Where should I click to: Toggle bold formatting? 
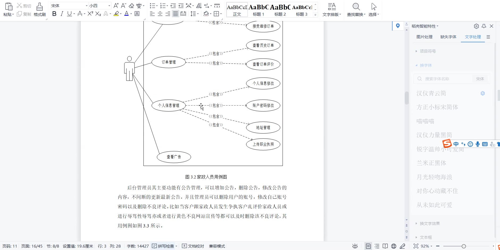[54, 14]
